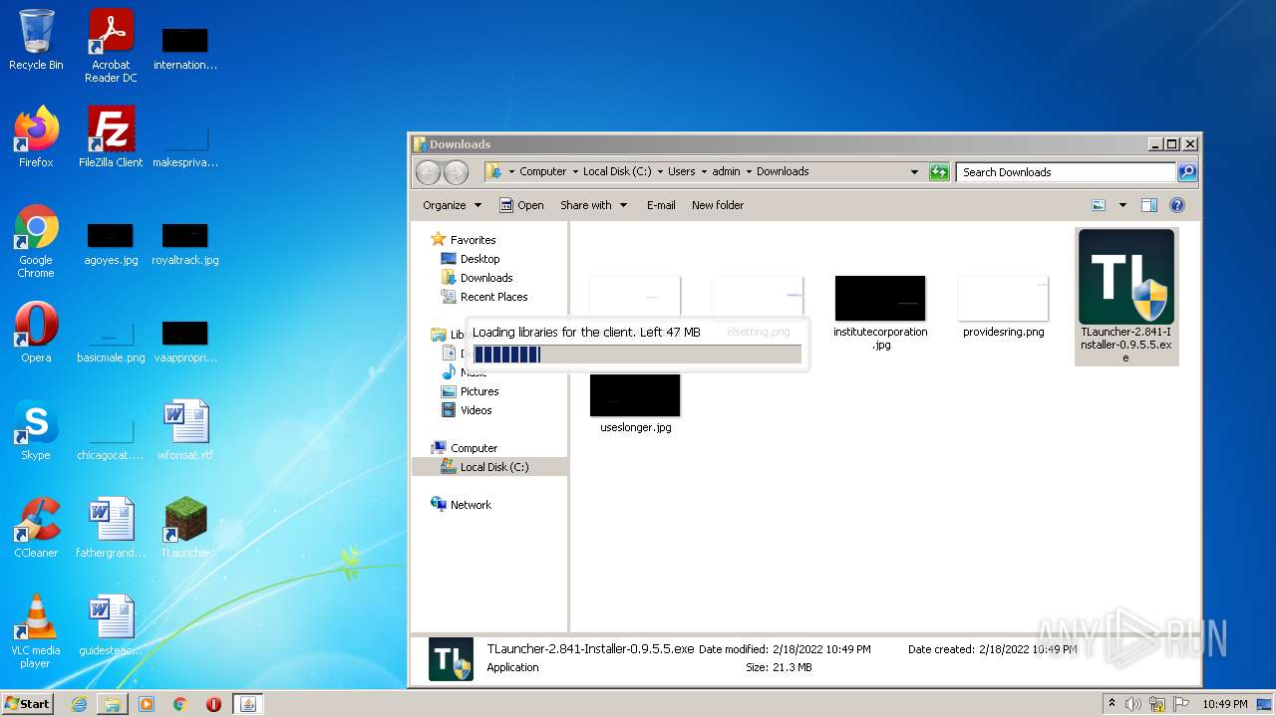1276x717 pixels.
Task: Select TLauncher Minecraft block desktop icon
Action: click(x=185, y=527)
